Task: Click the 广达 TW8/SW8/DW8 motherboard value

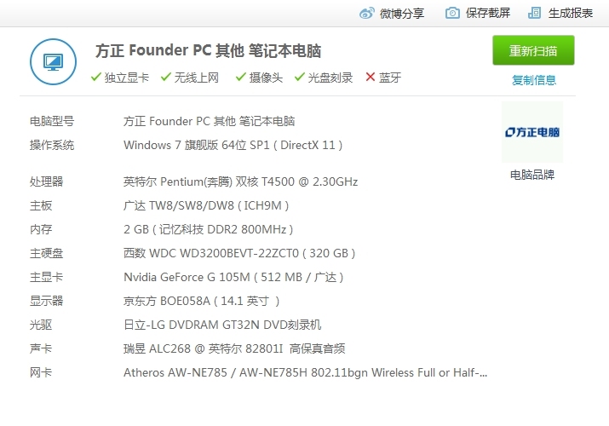Action: click(x=206, y=205)
